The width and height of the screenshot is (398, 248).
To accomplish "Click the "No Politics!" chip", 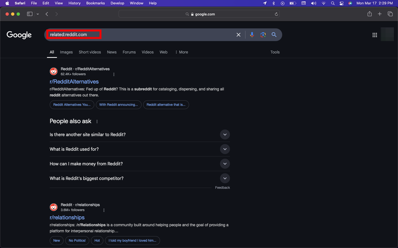I will click(77, 241).
